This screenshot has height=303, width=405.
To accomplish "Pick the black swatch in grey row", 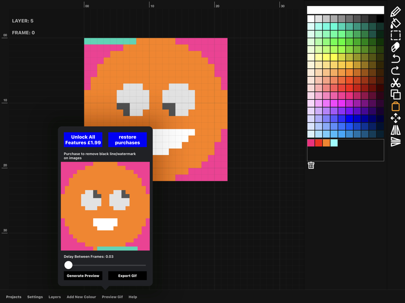I will (x=380, y=19).
